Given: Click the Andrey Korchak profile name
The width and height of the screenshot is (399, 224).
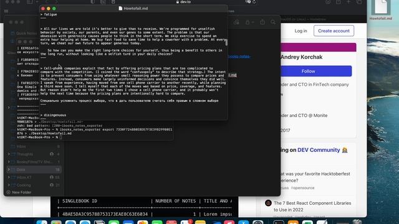Looking at the screenshot, I should pos(301,57).
